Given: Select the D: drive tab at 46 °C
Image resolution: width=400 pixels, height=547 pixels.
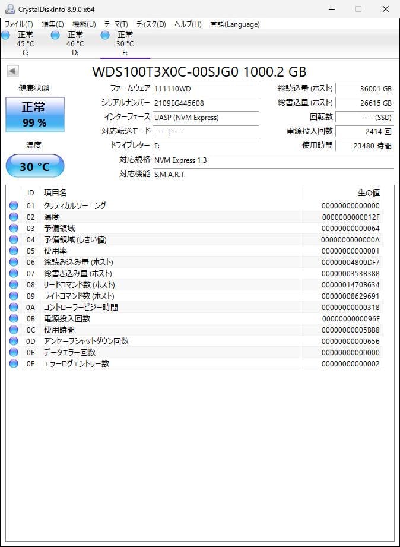Looking at the screenshot, I should 75,43.
